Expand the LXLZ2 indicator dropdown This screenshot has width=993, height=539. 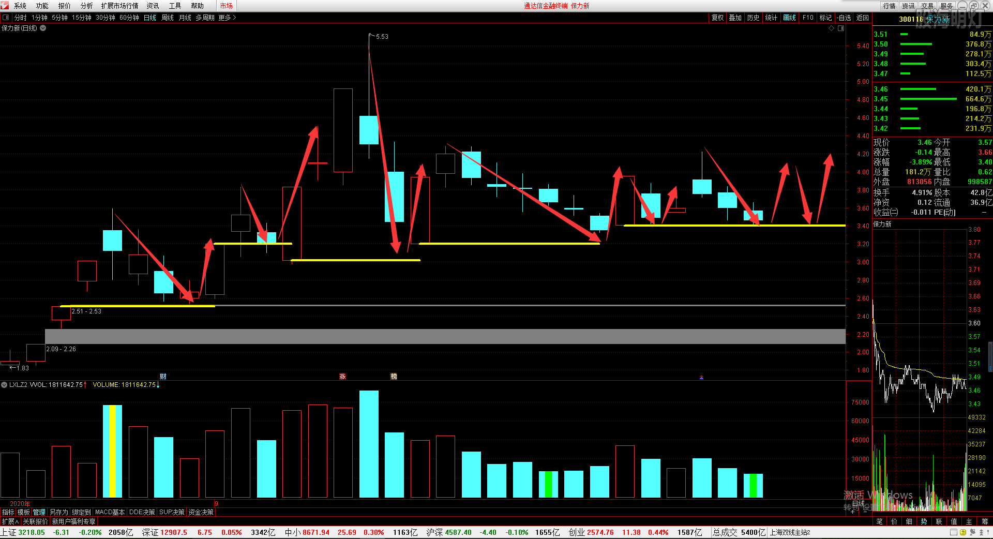[4, 385]
